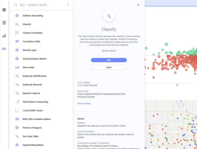The width and height of the screenshot is (197, 149).
Task: Open the bar chart visualizations icon
Action: pos(4,36)
